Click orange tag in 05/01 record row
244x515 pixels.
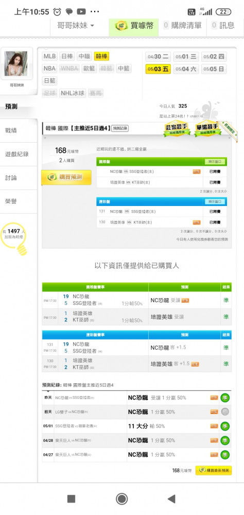[x=214, y=426]
